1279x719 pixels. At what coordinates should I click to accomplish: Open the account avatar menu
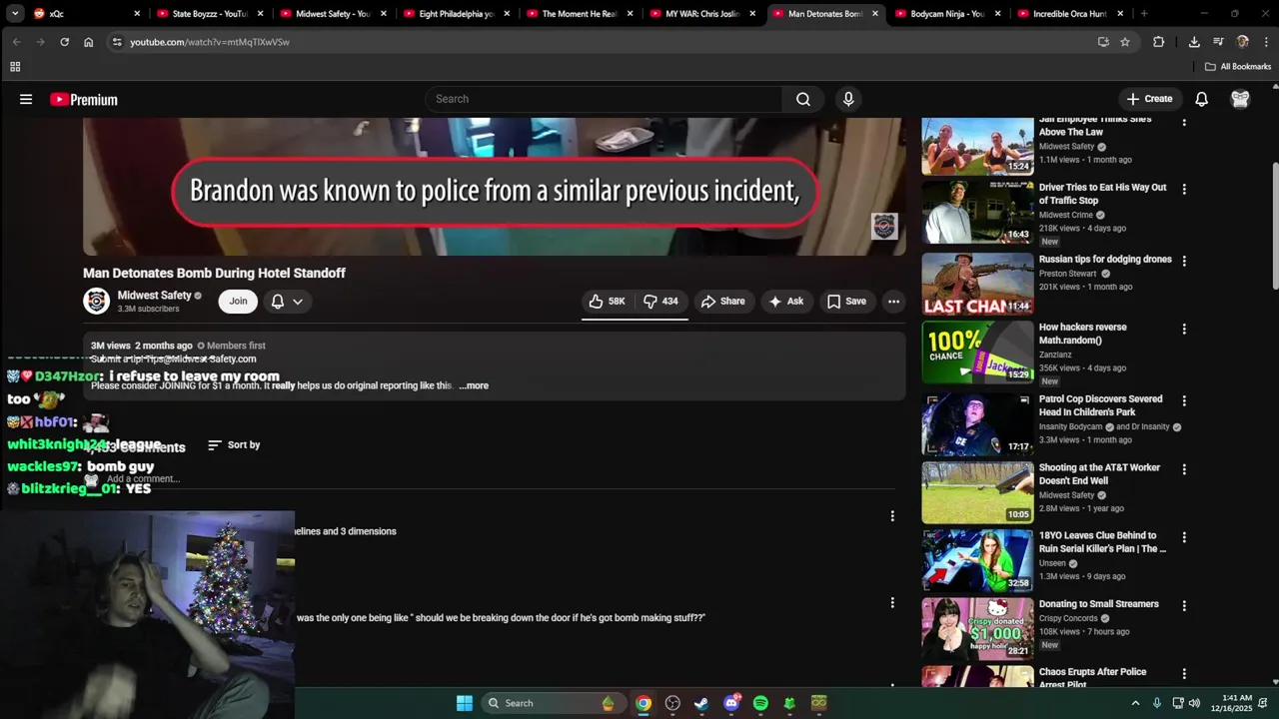pyautogui.click(x=1240, y=99)
